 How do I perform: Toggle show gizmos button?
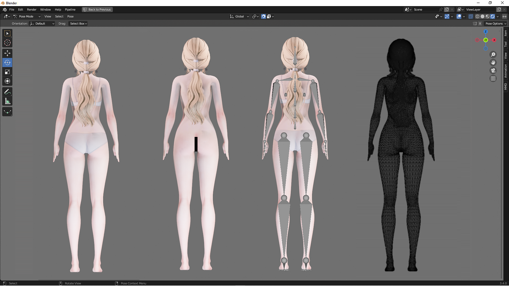pyautogui.click(x=447, y=16)
